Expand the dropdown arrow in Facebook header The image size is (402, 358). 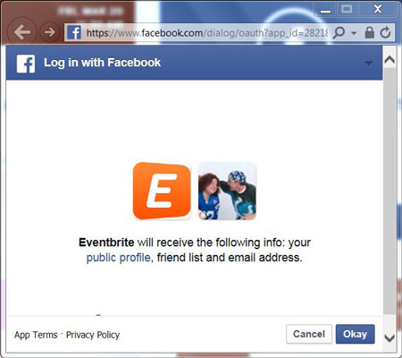(369, 63)
